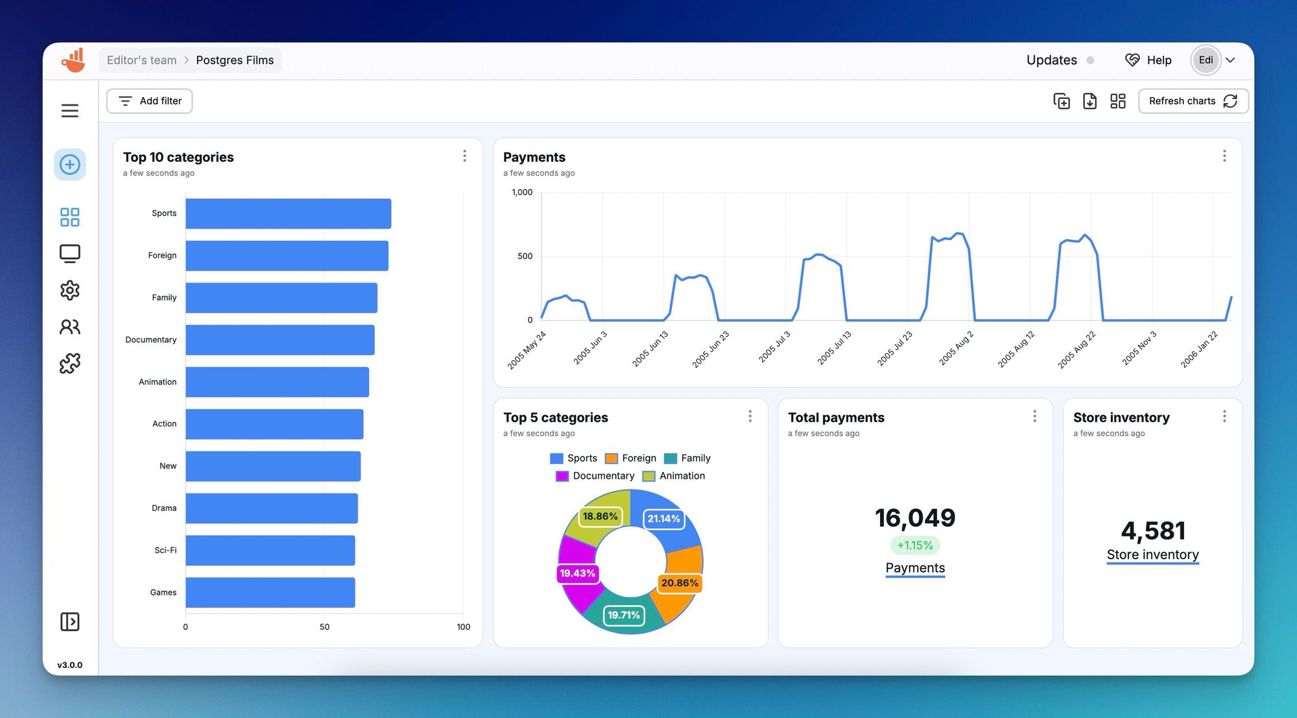Expand the Top 10 categories chart options
The width and height of the screenshot is (1297, 718).
coord(464,156)
